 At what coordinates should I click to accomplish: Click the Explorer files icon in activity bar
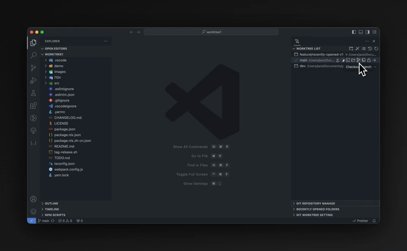tap(33, 43)
